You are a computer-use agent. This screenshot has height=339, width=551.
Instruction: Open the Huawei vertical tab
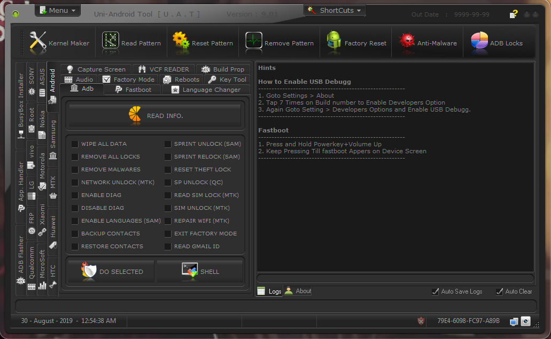53,232
